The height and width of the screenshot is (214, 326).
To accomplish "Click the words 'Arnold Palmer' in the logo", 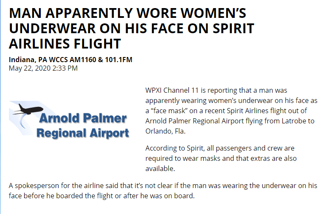I will point(83,118).
